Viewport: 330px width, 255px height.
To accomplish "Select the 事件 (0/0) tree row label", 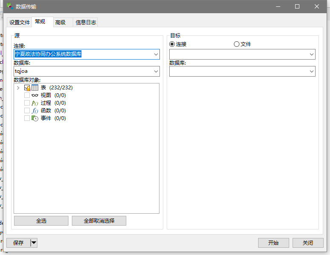I will 53,118.
